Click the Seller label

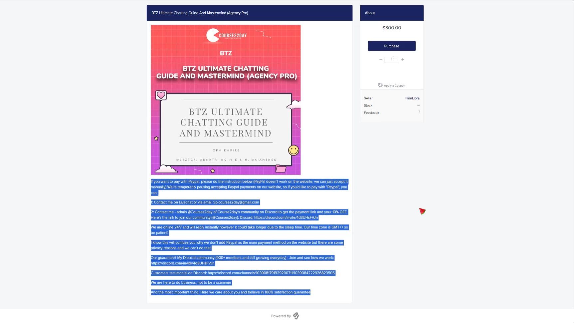tap(368, 98)
